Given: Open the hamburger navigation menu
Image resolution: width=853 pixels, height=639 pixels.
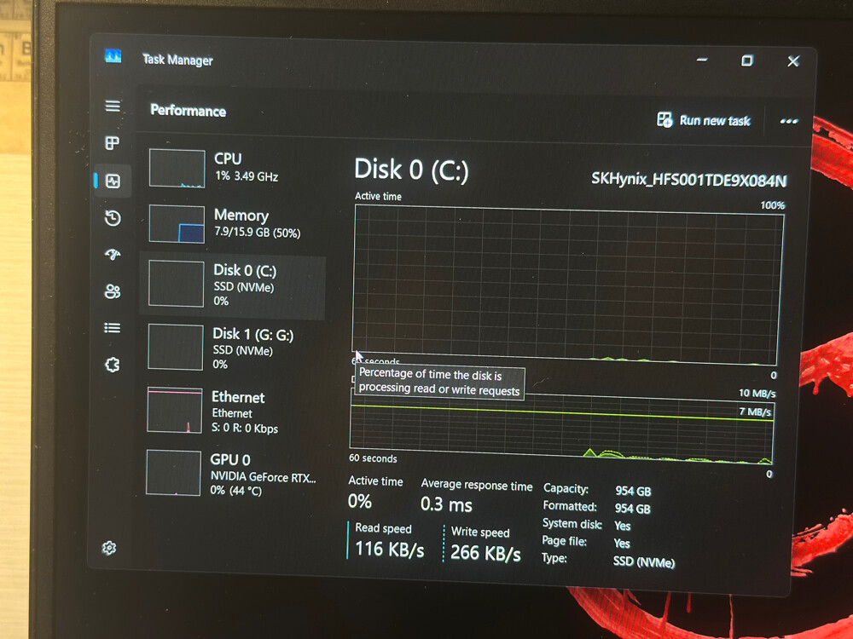Looking at the screenshot, I should [113, 106].
